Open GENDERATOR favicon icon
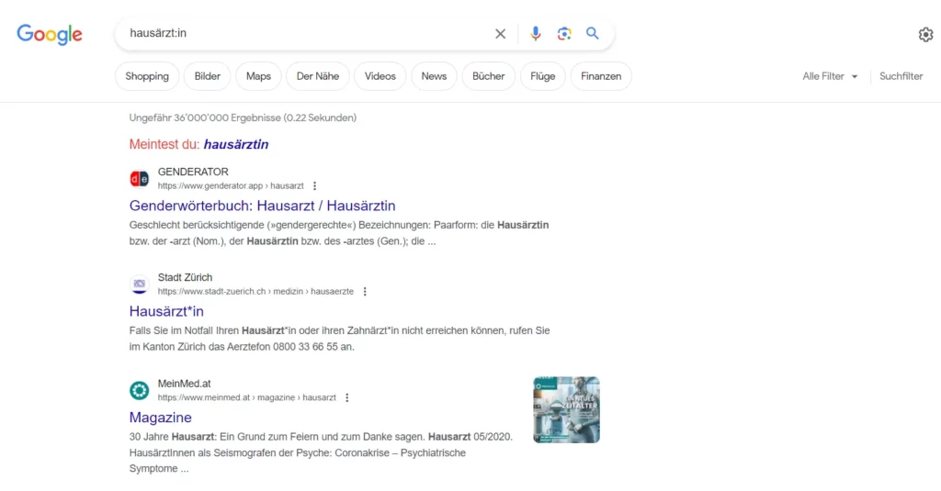 [140, 179]
